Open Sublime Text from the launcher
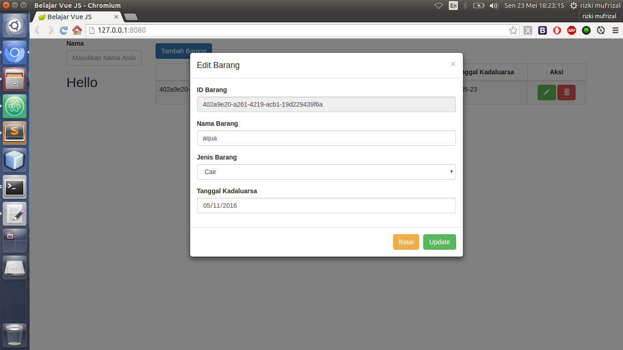 15,133
